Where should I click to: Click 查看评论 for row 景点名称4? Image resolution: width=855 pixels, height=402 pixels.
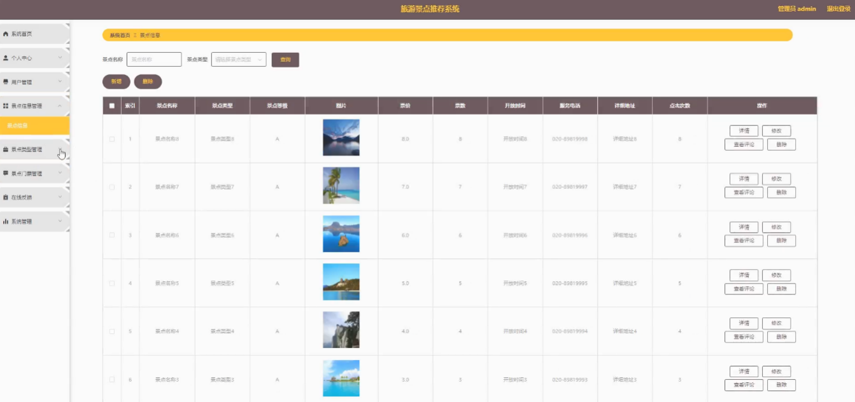(x=744, y=337)
